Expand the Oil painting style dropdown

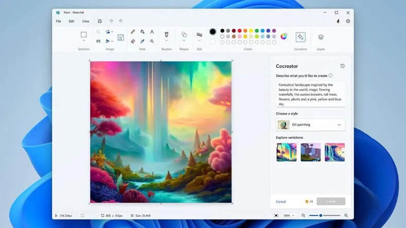tap(339, 125)
